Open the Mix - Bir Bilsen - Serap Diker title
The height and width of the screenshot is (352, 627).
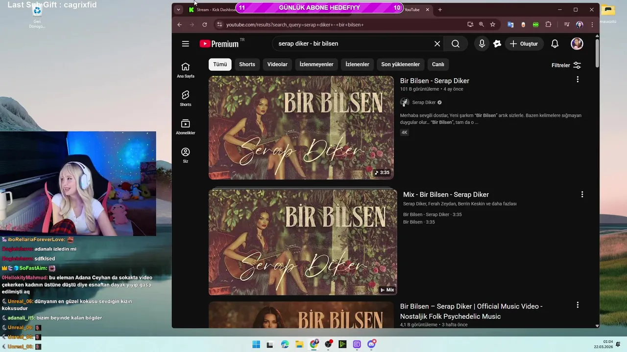click(446, 195)
